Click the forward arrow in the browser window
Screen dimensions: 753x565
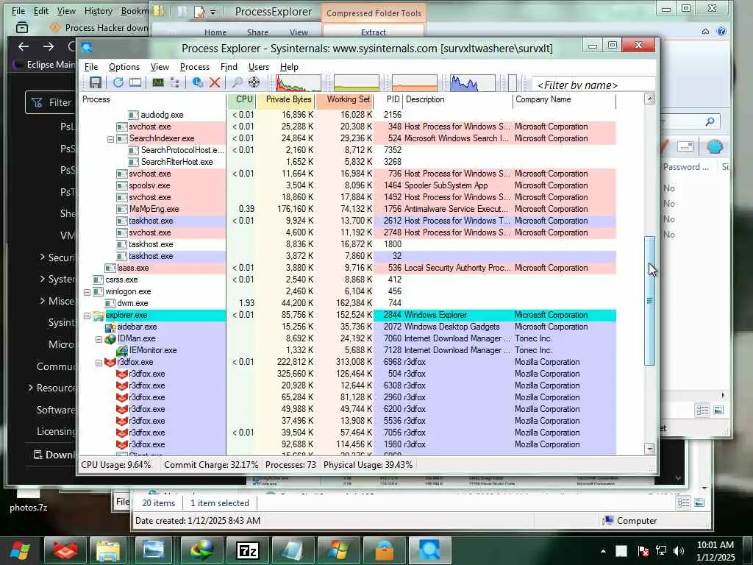point(49,46)
